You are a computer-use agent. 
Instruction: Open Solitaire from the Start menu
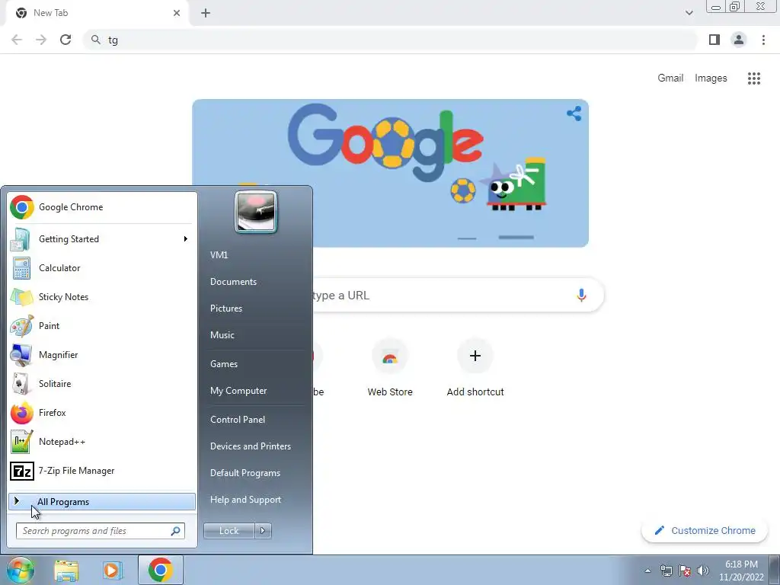pos(102,384)
